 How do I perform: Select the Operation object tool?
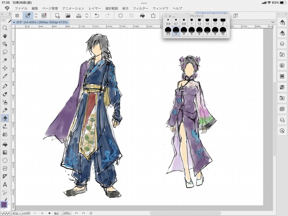click(5, 44)
